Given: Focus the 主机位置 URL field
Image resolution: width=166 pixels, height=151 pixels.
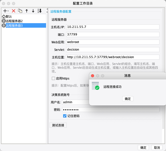Looking at the screenshot, I should pos(112,57).
